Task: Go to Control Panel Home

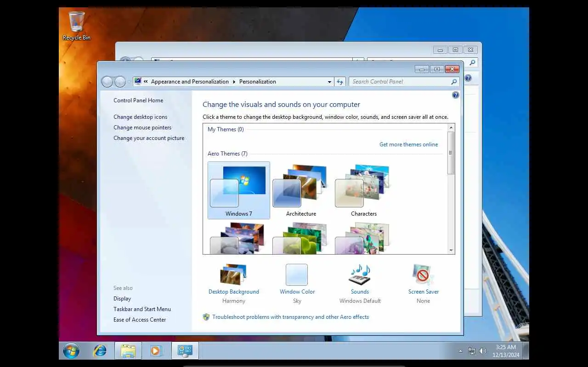Action: (138, 100)
